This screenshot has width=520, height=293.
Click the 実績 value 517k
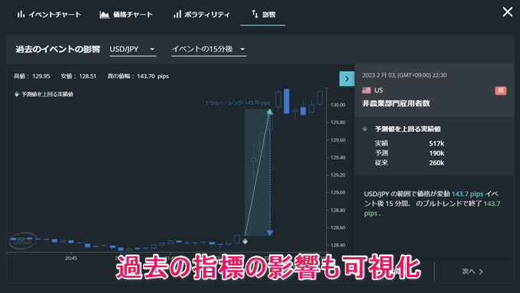pos(437,143)
